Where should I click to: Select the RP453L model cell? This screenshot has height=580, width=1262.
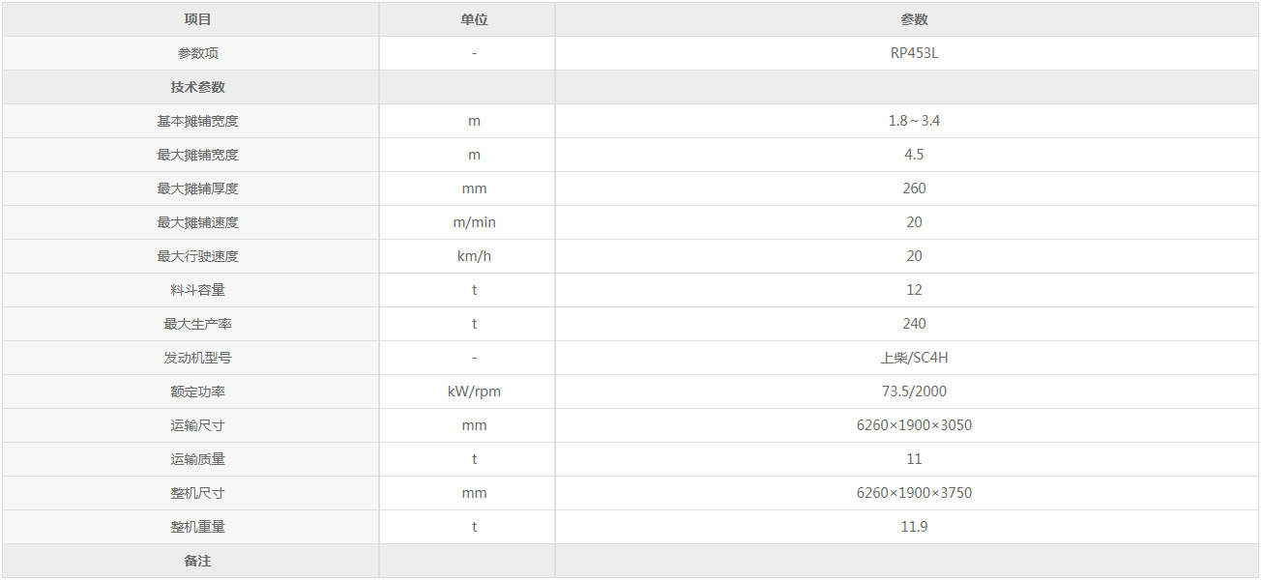914,53
